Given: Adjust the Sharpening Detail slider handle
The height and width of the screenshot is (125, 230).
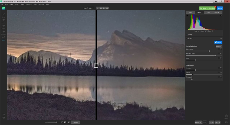Looking at the screenshot, I should 192,75.
